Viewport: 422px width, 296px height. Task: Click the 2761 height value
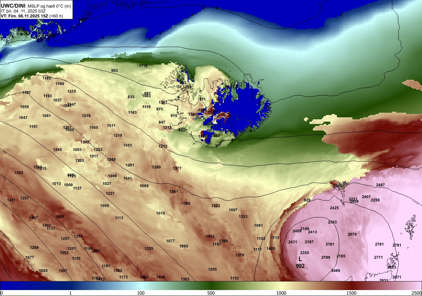click(379, 244)
